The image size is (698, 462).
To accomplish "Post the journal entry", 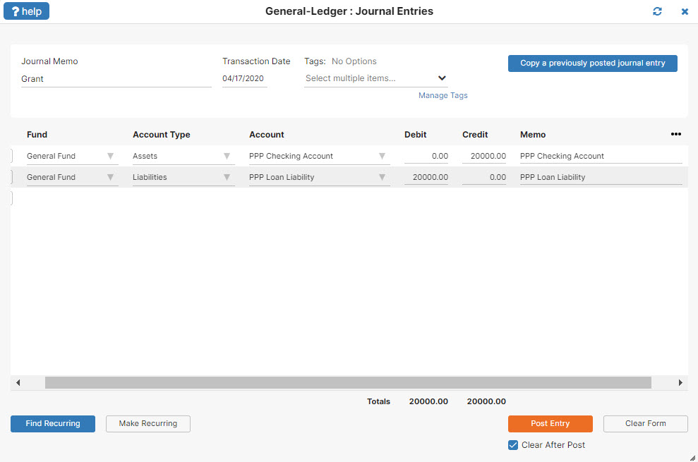I will tap(550, 424).
